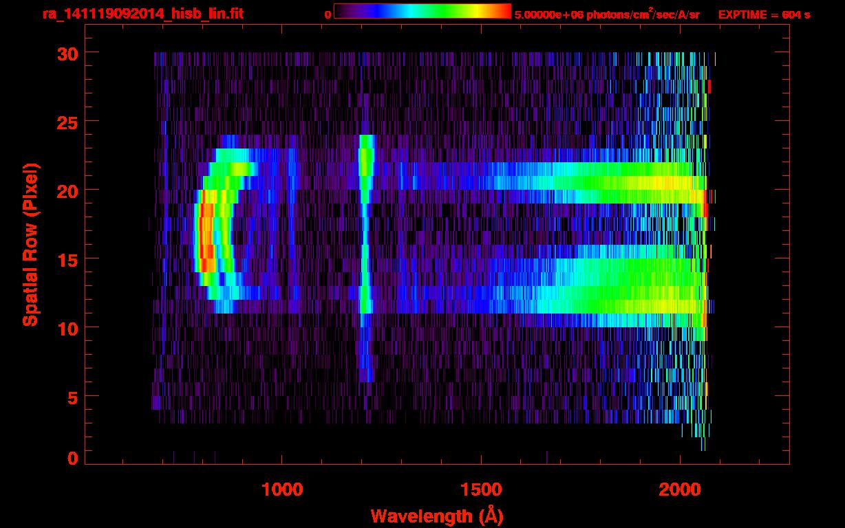Click the x-axis tick label 2000

point(679,489)
